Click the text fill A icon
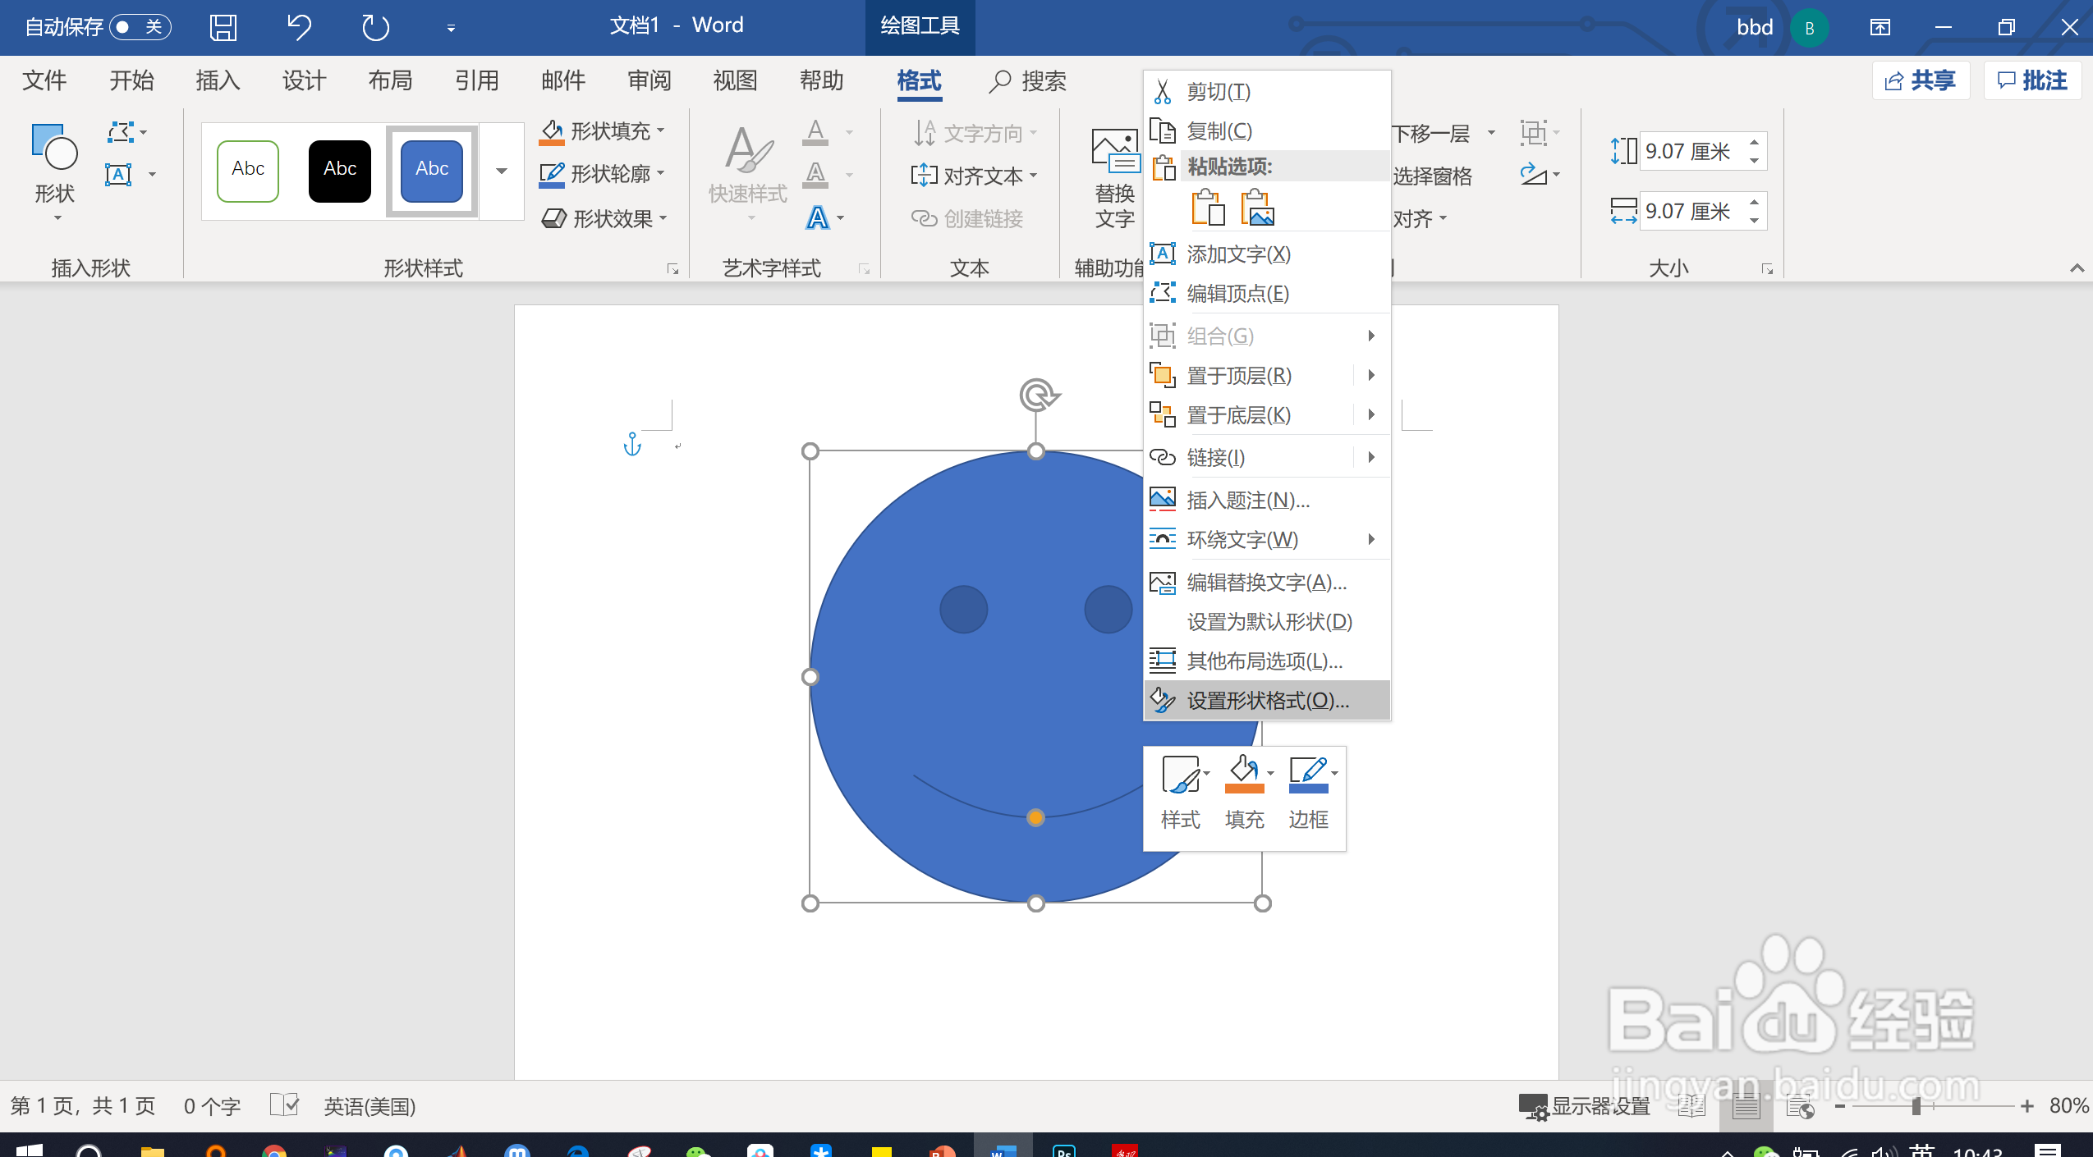The width and height of the screenshot is (2093, 1157). 815,131
